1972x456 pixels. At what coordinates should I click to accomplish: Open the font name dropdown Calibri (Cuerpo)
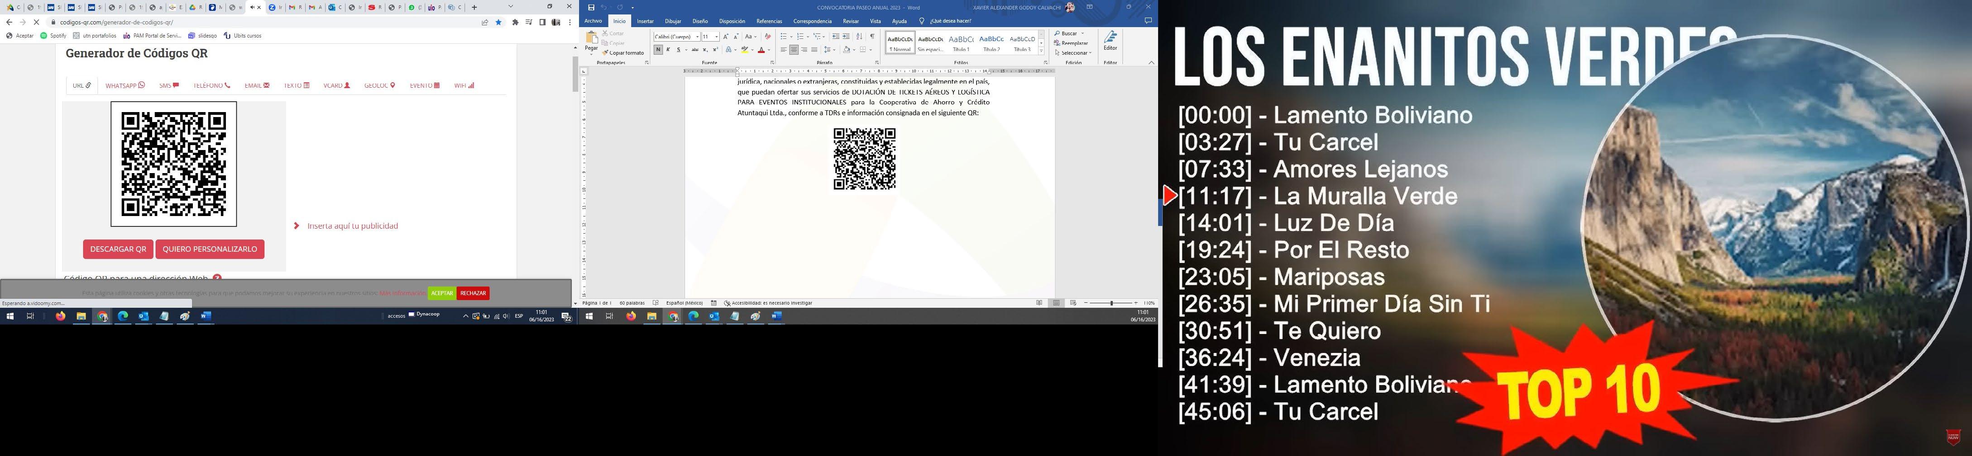(697, 37)
